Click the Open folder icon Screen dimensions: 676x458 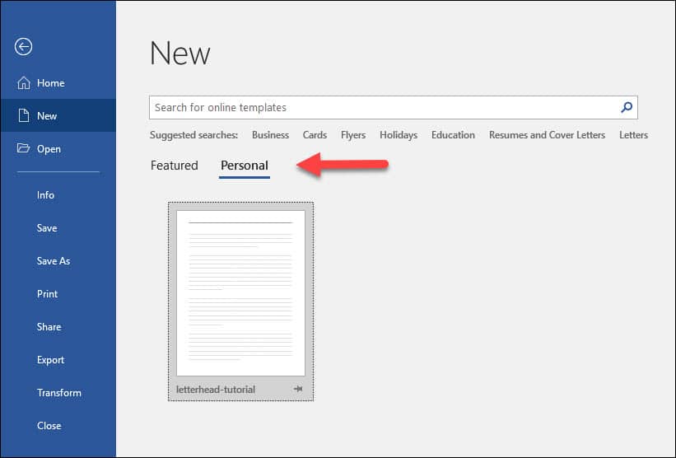point(23,148)
